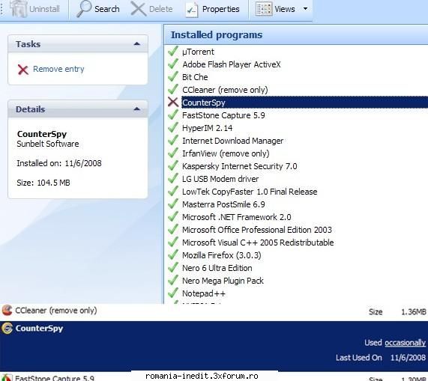This screenshot has height=381, width=428.
Task: Click the check icon beside LowTek CopyFaster
Action: [173, 191]
